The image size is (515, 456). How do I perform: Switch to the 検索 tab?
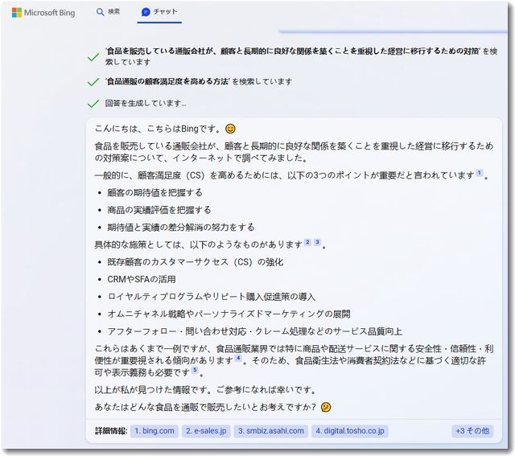tap(108, 12)
